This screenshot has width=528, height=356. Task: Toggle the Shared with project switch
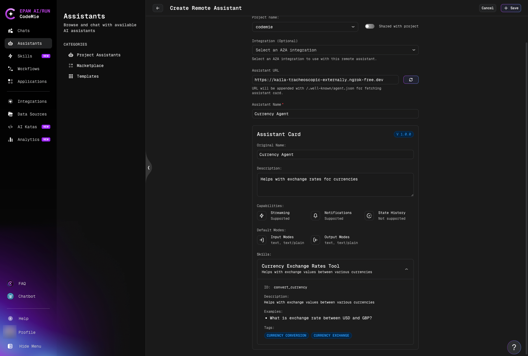click(x=370, y=26)
